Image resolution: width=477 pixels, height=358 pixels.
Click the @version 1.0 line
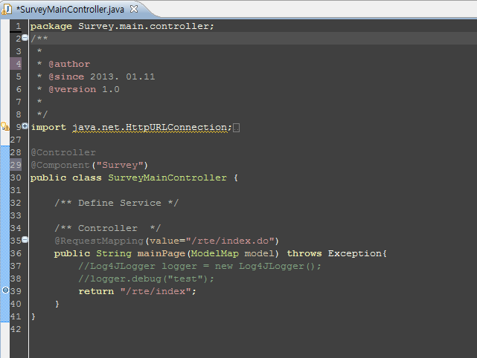tap(84, 89)
